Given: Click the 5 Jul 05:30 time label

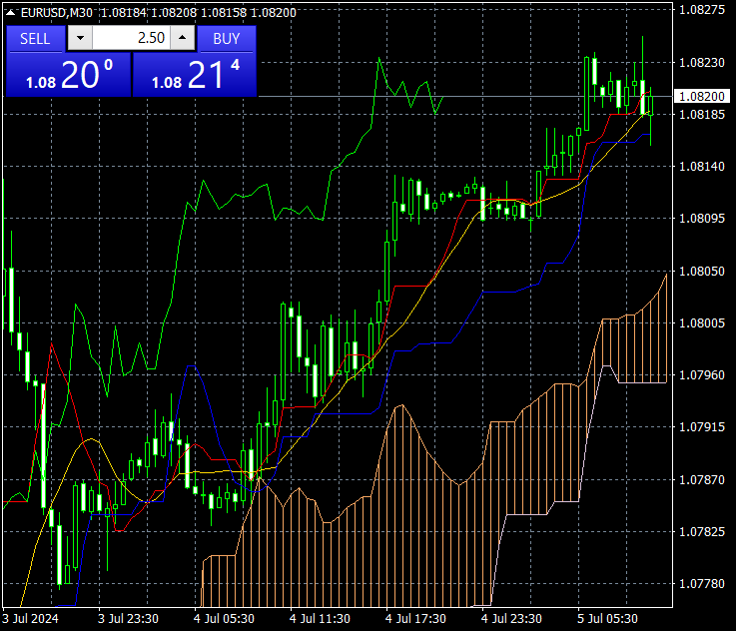Looking at the screenshot, I should click(x=607, y=619).
